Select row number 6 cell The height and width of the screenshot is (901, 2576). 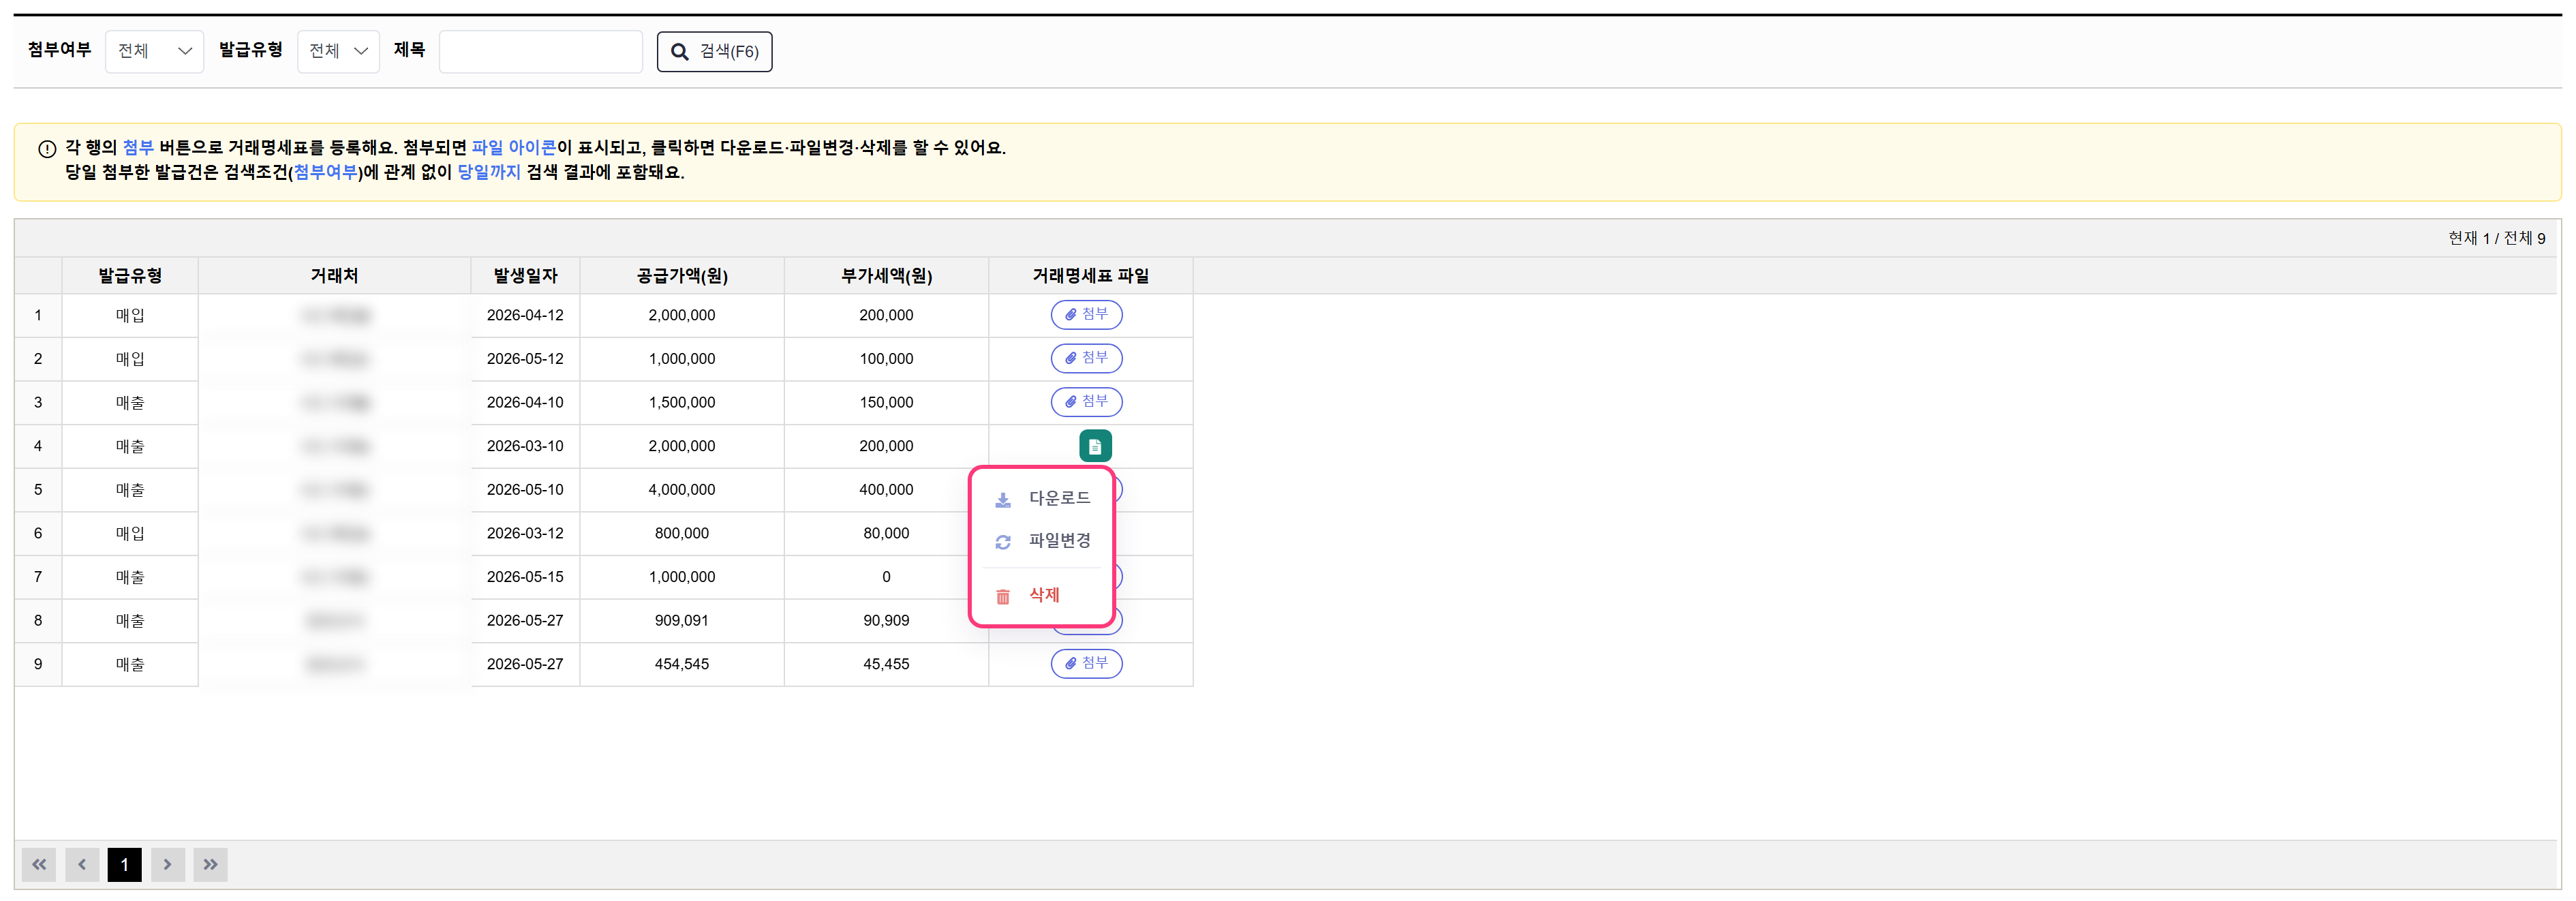[38, 533]
